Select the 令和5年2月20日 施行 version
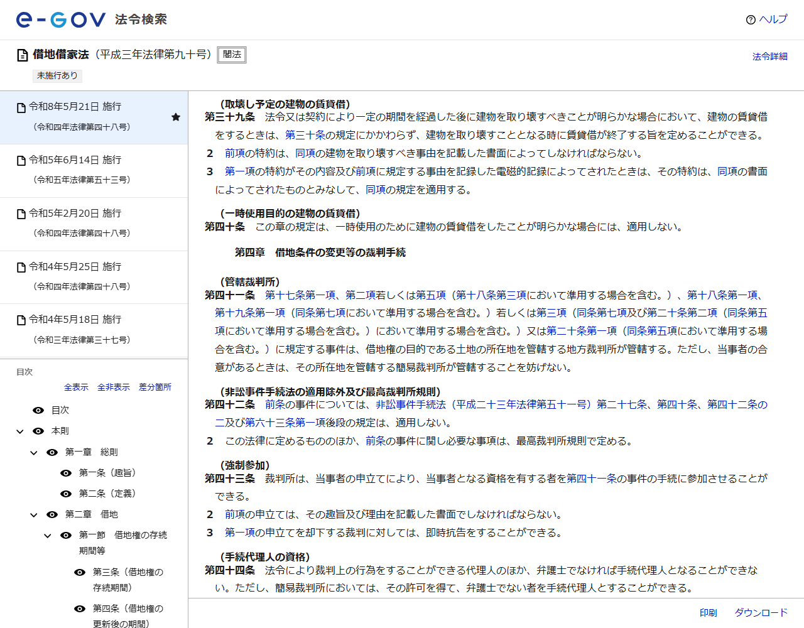The height and width of the screenshot is (628, 804). click(x=94, y=224)
